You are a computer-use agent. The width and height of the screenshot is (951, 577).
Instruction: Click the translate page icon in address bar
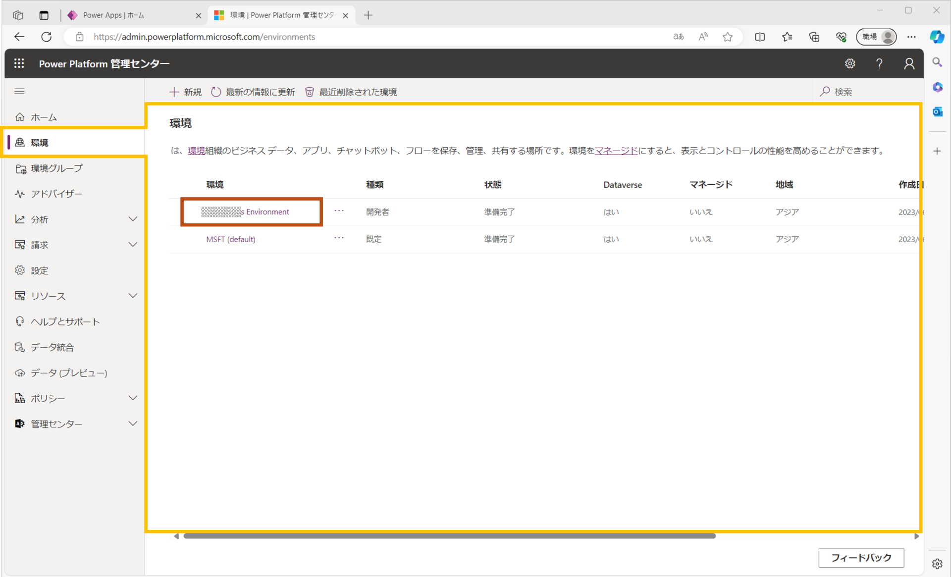tap(678, 37)
